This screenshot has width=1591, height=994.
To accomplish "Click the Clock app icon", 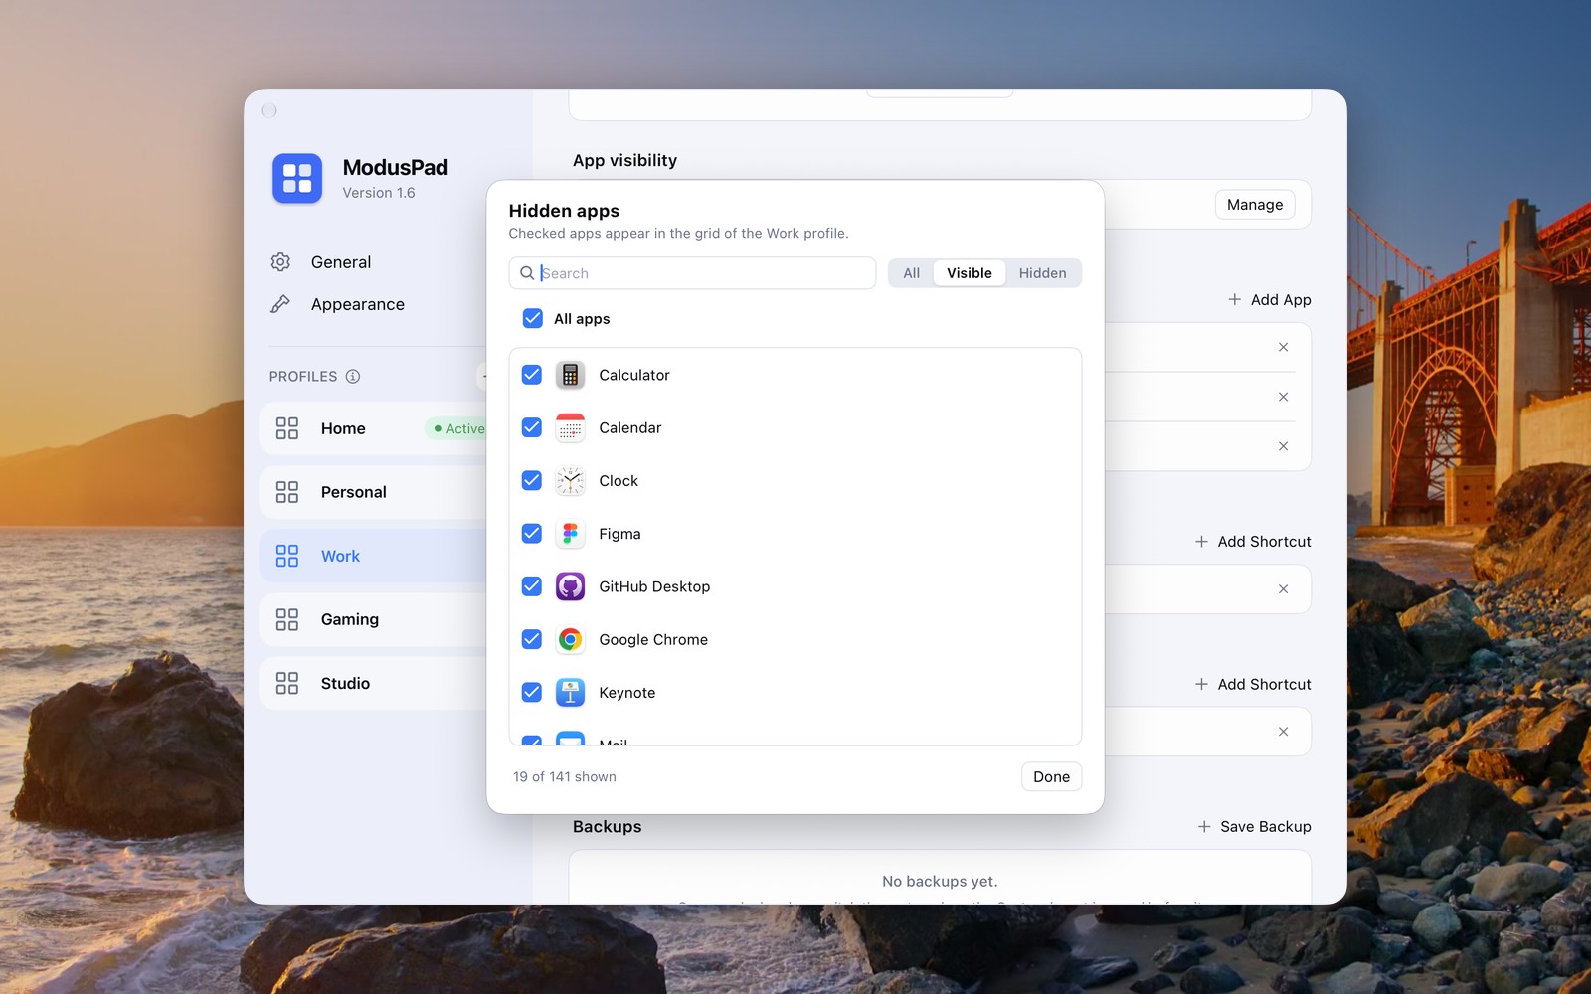I will (570, 481).
